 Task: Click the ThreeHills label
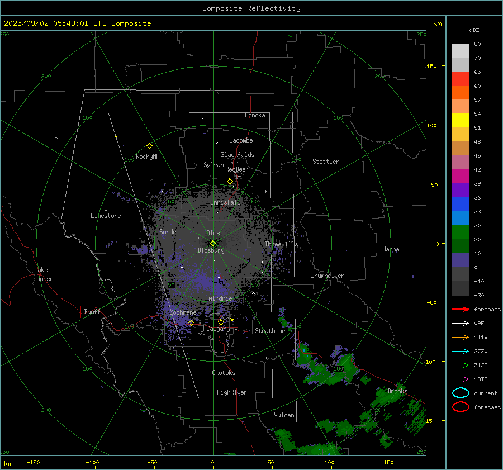(x=281, y=244)
